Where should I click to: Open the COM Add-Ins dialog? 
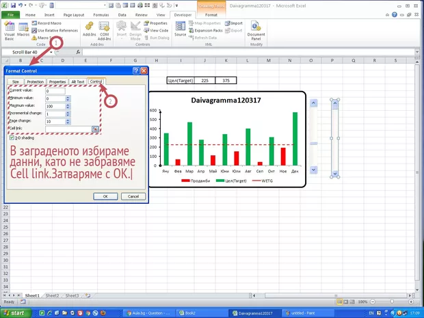pos(103,30)
